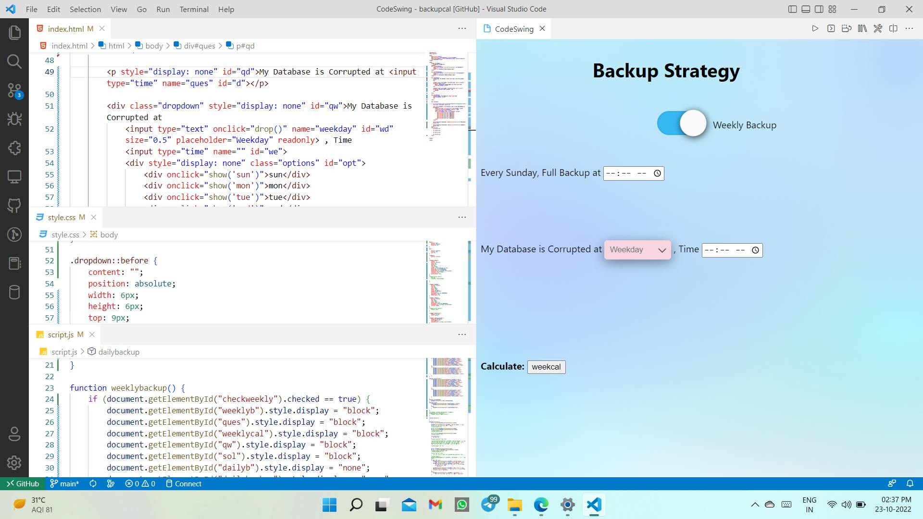
Task: Open More Actions for style.css editor group
Action: (462, 217)
